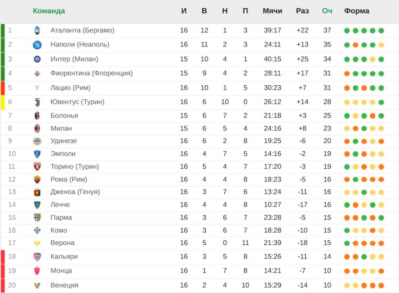
Task: Sort by Мячи goals column header
Action: point(272,11)
